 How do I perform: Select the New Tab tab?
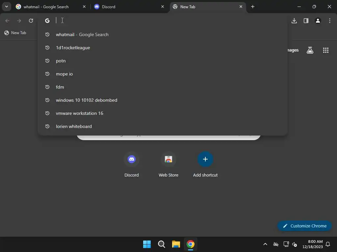(208, 7)
